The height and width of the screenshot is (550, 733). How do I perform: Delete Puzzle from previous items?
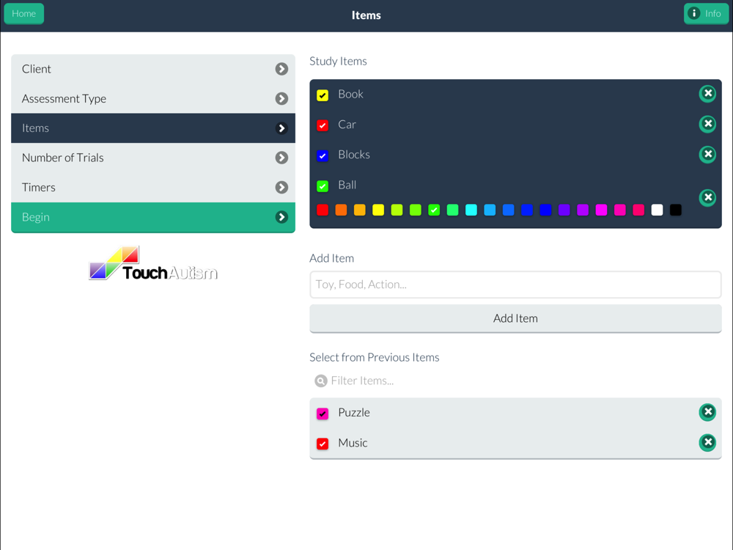(707, 412)
